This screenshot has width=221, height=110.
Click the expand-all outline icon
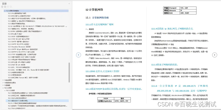(x=2, y=7)
